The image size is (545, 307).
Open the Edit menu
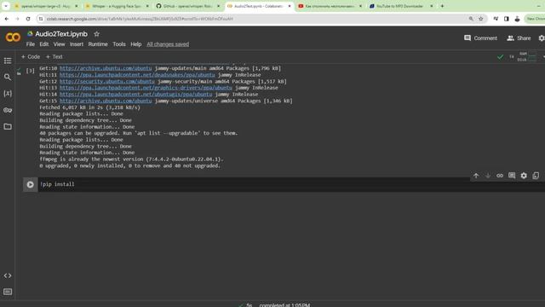(43, 44)
